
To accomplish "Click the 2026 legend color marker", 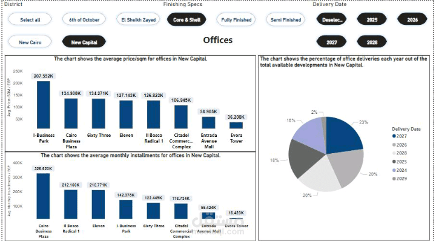I will (x=394, y=145).
